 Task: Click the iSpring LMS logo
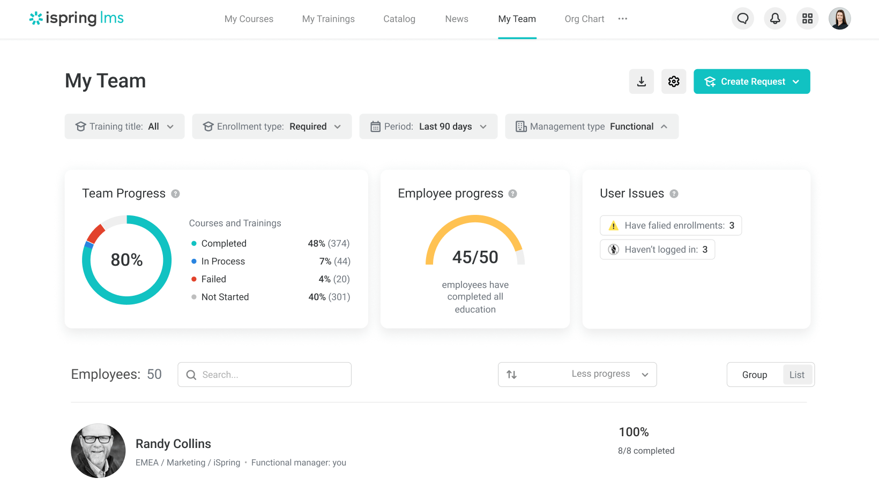tap(76, 18)
